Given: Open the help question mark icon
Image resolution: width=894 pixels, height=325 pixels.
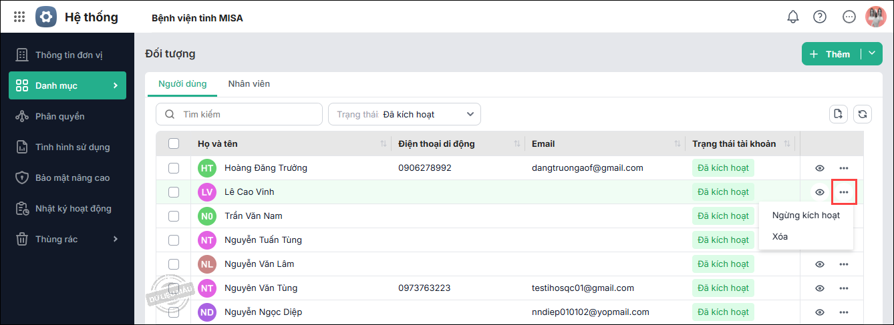Looking at the screenshot, I should pyautogui.click(x=820, y=17).
